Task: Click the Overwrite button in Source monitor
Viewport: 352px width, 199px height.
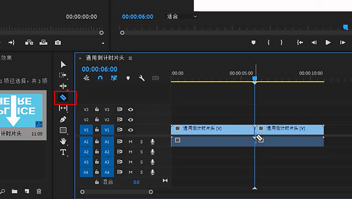Action: pos(43,42)
